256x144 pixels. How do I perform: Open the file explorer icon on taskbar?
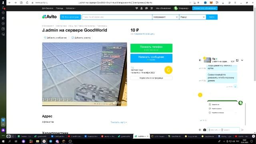pos(38,141)
